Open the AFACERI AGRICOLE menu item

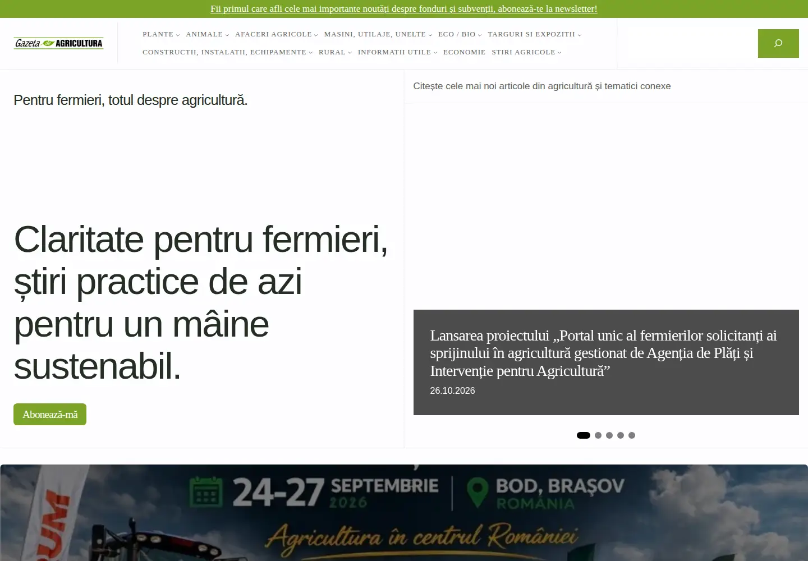[x=273, y=34]
